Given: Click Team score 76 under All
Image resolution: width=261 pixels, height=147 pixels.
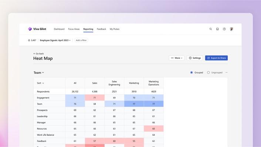Looking at the screenshot, I should click(x=75, y=104).
